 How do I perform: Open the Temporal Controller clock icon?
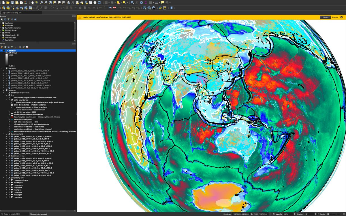pyautogui.click(x=95, y=2)
